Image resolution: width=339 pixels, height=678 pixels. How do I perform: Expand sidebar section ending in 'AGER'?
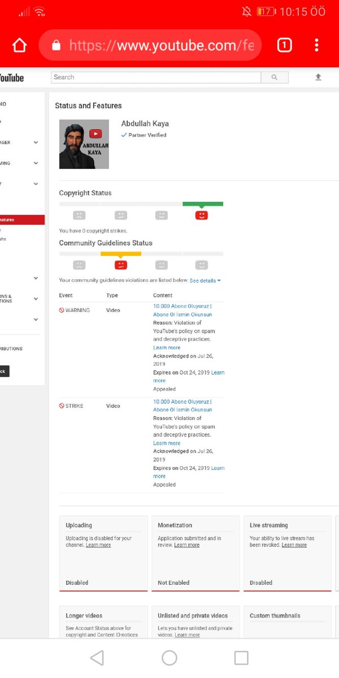tap(36, 143)
